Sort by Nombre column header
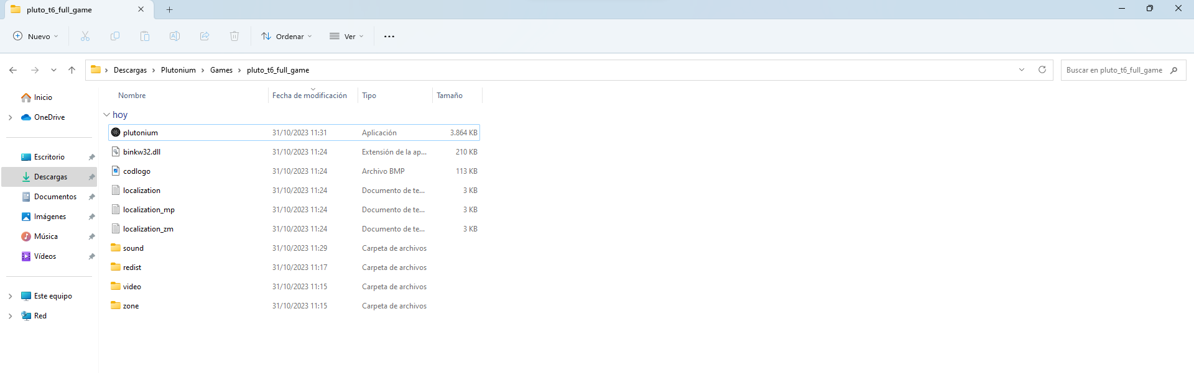The image size is (1194, 373). tap(132, 96)
